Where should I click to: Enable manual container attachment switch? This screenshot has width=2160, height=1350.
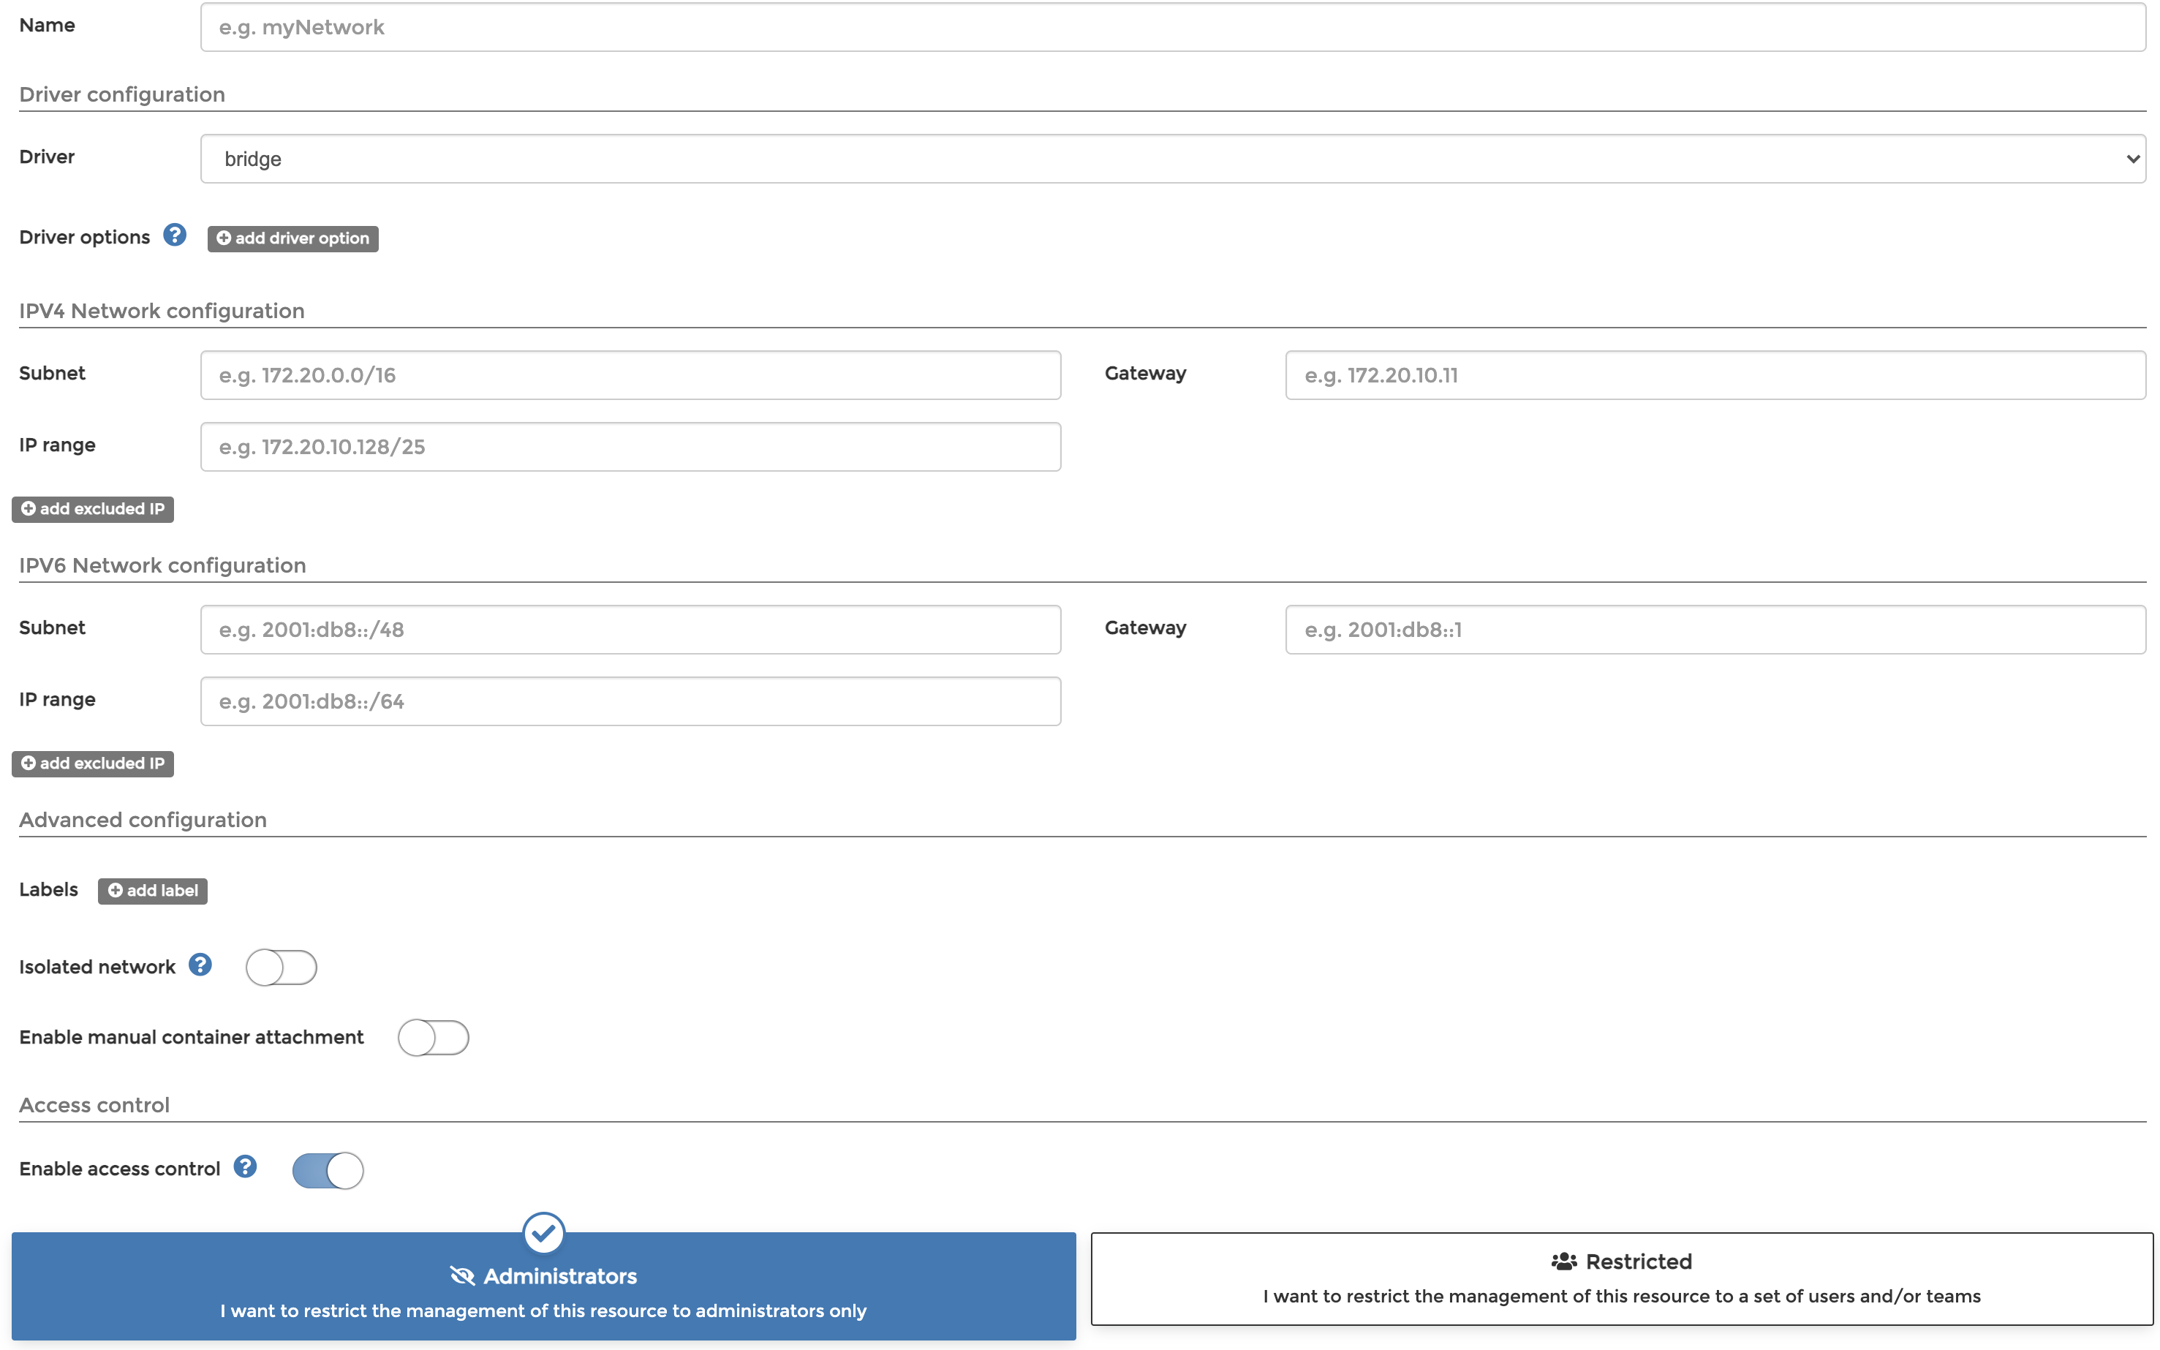433,1038
